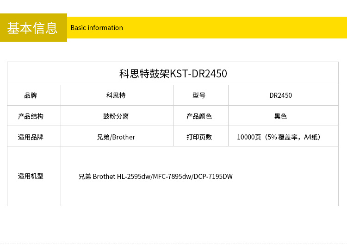347x247 pixels.
Task: Select the color value 黑色
Action: 280,116
